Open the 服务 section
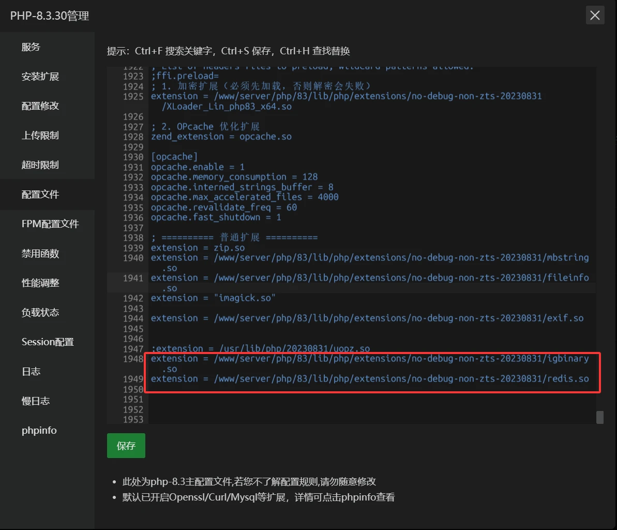The width and height of the screenshot is (617, 530). tap(31, 47)
